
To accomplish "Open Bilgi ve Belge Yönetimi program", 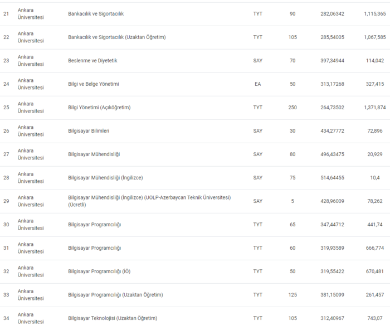I will 93,84.
